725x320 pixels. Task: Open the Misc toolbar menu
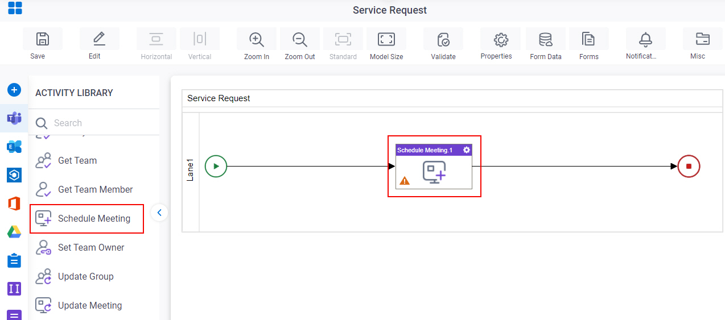point(703,39)
